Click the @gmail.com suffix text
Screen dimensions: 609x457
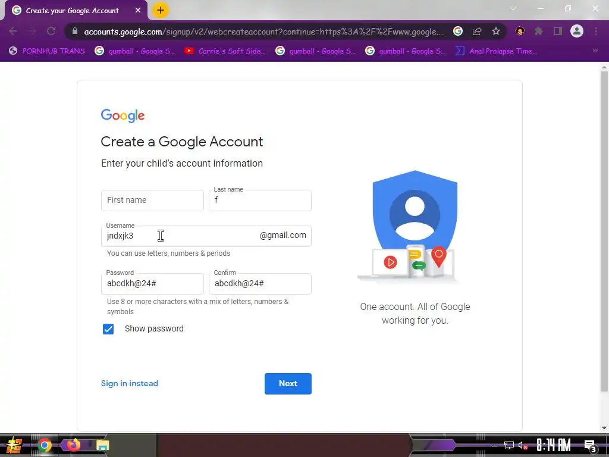pyautogui.click(x=282, y=236)
